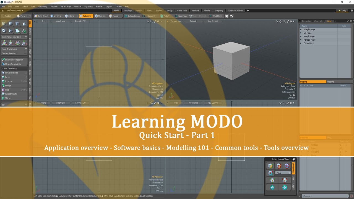Toggle Snapping on
The width and height of the screenshot is (354, 199).
[x=181, y=16]
